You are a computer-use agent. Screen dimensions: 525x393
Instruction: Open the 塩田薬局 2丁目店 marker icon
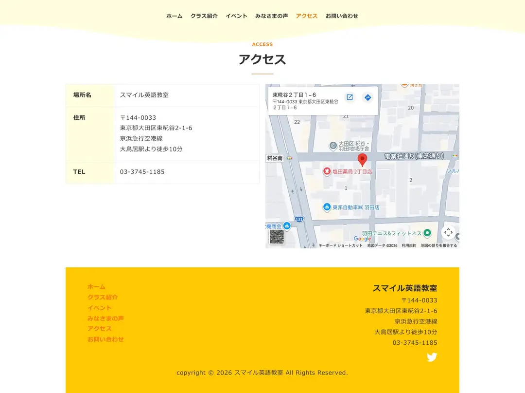tap(327, 171)
